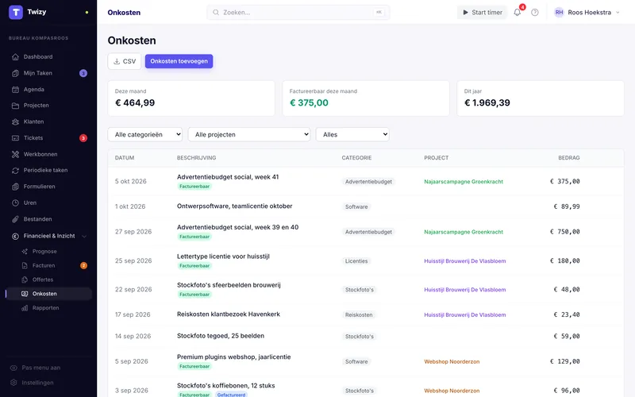Viewport: 635px width, 397px height.
Task: Click the Projecten folder icon
Action: (15, 106)
